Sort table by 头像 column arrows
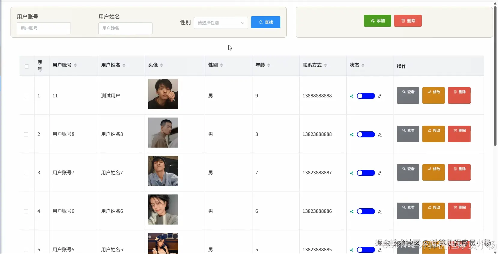498x254 pixels. [161, 65]
